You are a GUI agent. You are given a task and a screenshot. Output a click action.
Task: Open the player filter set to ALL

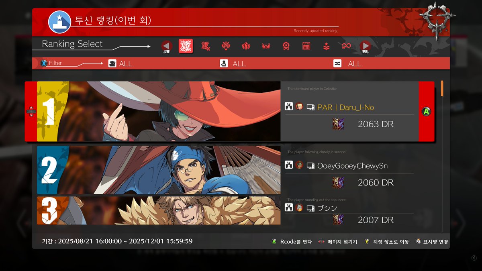233,63
